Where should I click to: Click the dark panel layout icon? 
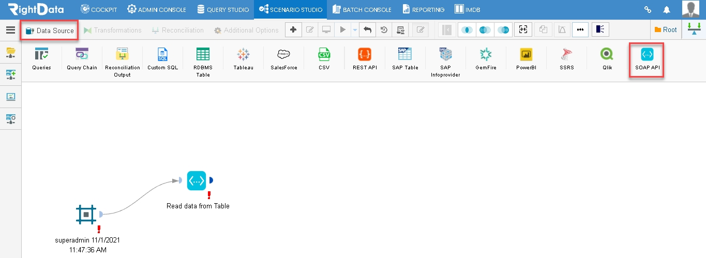pos(600,30)
